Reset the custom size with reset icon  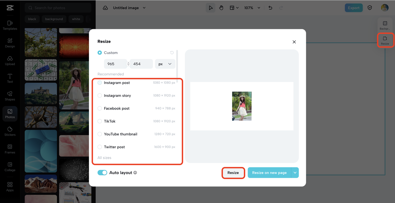click(172, 53)
